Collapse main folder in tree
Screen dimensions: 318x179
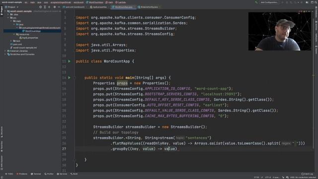click(11, 21)
